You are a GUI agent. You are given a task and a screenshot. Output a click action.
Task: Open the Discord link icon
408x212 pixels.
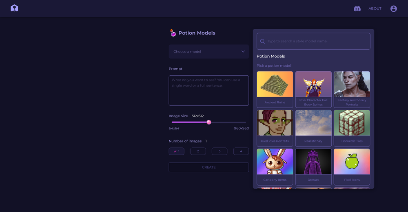pyautogui.click(x=357, y=9)
